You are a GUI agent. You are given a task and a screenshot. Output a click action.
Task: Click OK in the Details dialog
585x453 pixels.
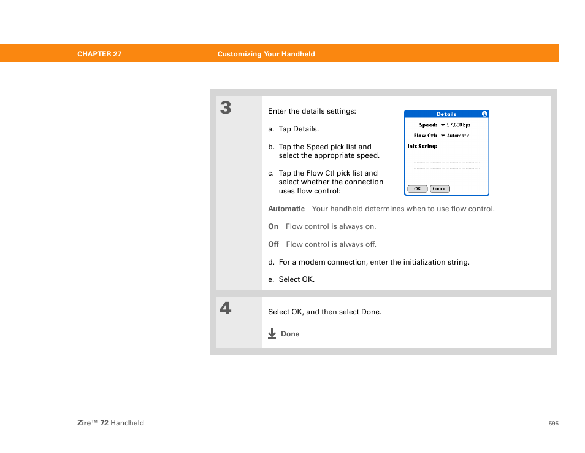coord(417,188)
